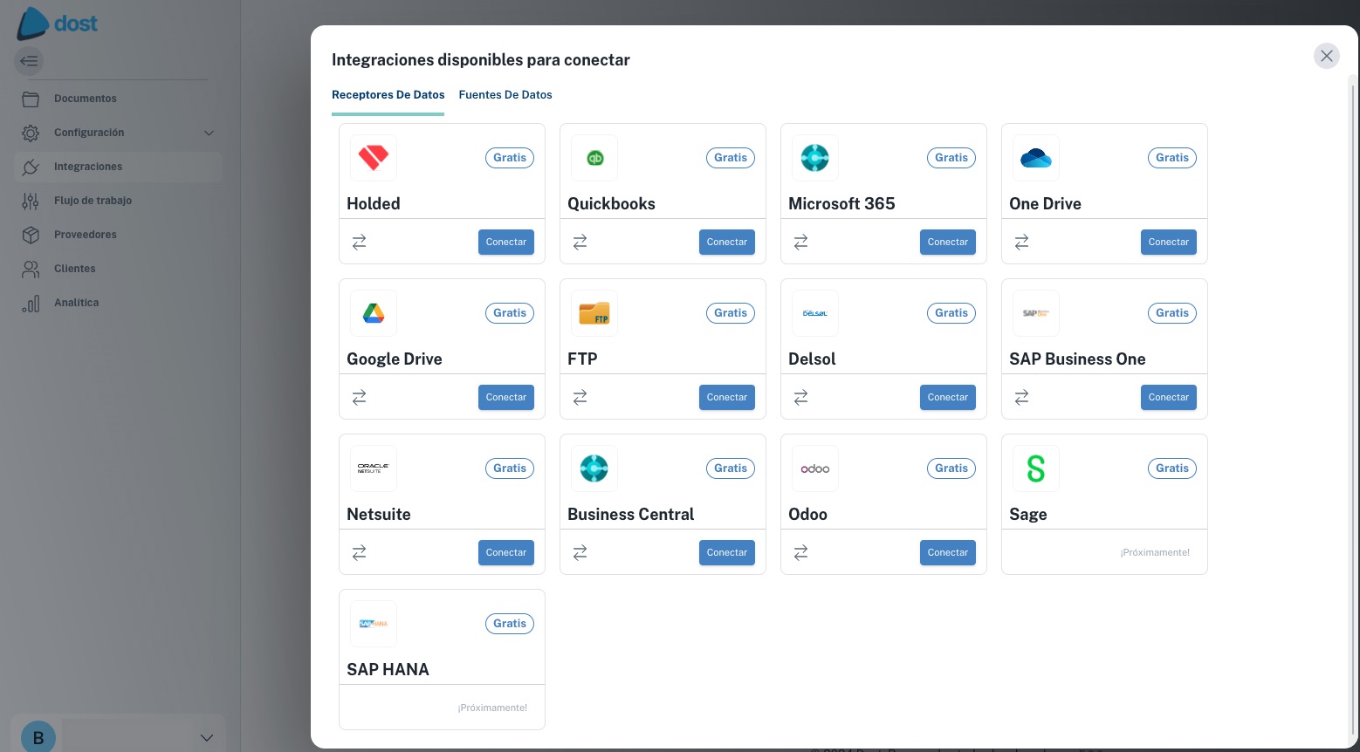Expand the transfer arrows on the Odoo card
This screenshot has width=1360, height=752.
[800, 552]
